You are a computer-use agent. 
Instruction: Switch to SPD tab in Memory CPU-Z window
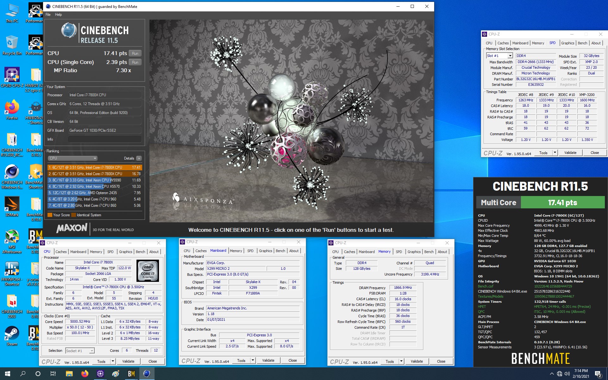click(x=399, y=252)
